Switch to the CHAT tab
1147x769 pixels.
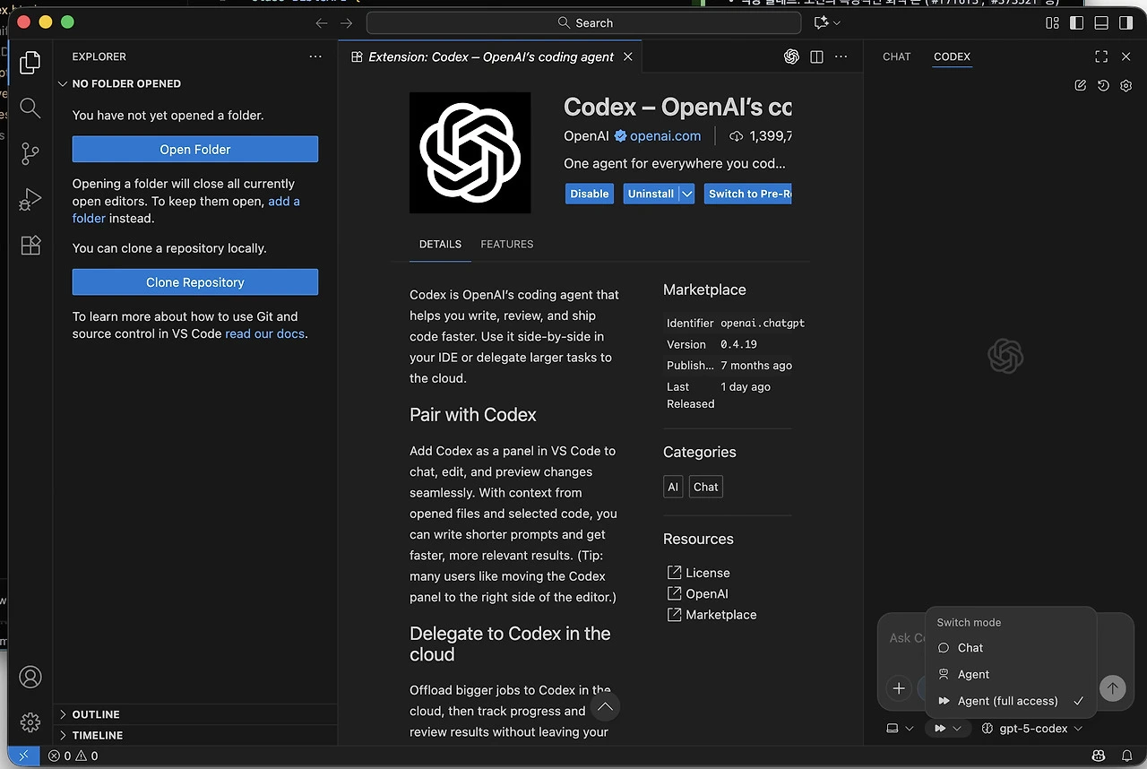[896, 56]
